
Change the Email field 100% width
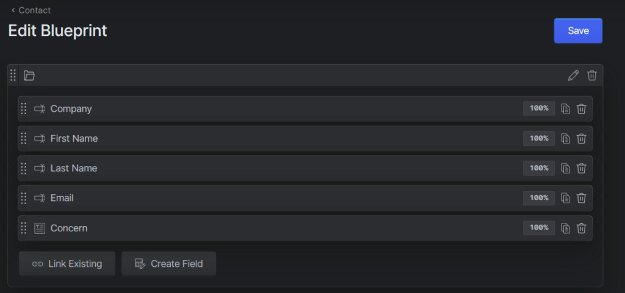[539, 198]
